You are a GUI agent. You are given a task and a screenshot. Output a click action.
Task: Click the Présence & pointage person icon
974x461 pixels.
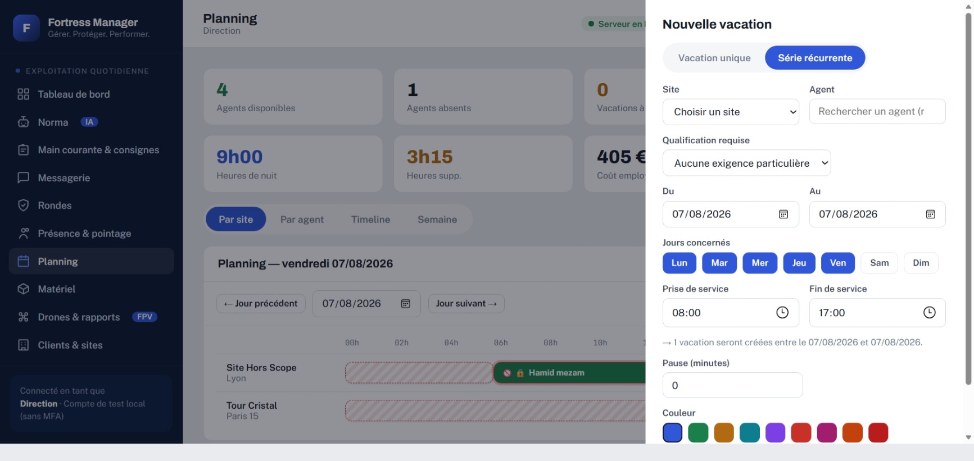point(23,234)
